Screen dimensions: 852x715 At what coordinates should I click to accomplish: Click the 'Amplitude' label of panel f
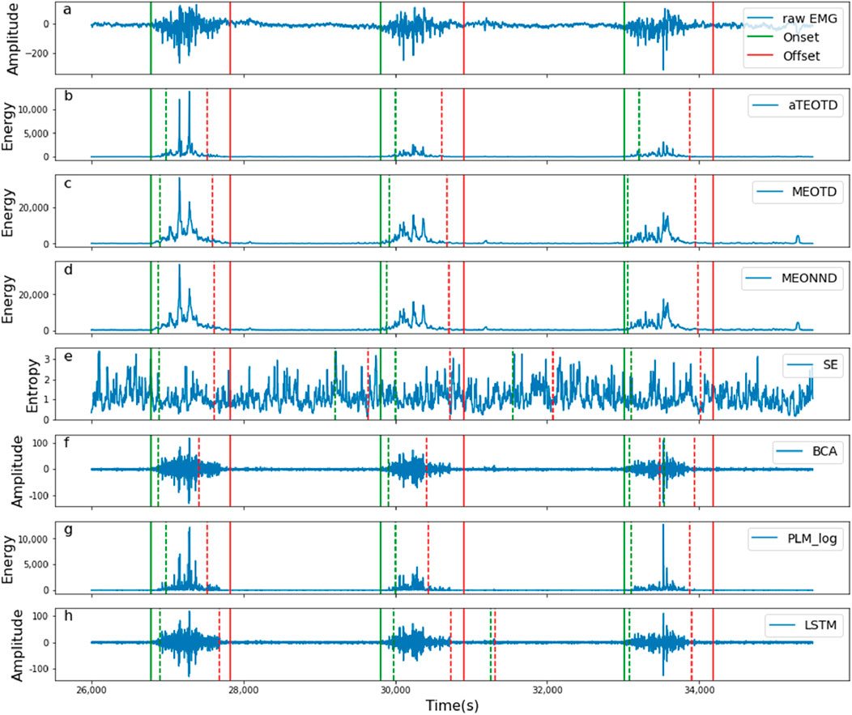pyautogui.click(x=17, y=471)
